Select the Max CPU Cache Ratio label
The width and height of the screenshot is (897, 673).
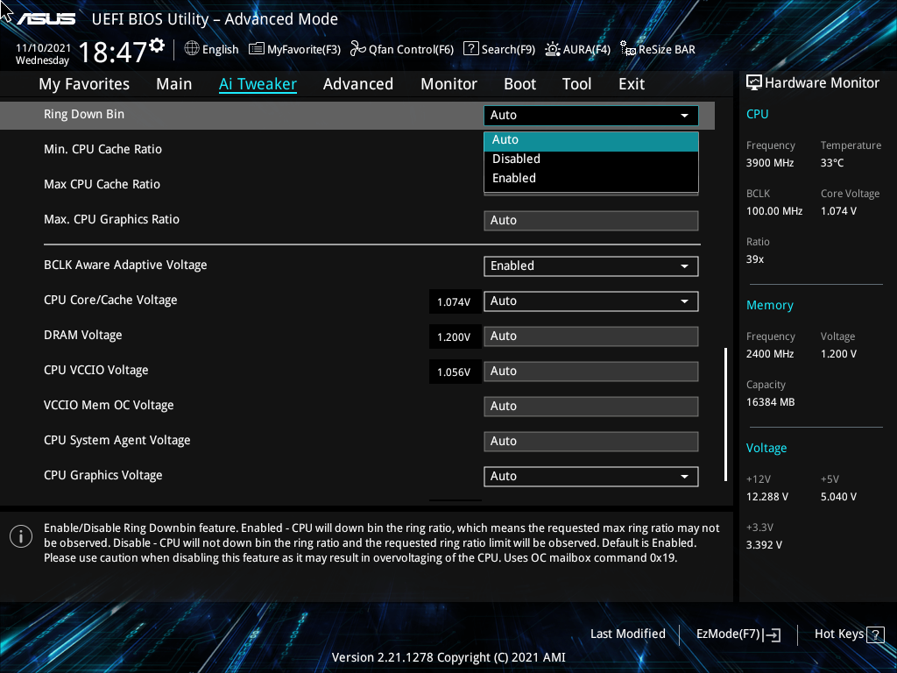[x=102, y=184]
